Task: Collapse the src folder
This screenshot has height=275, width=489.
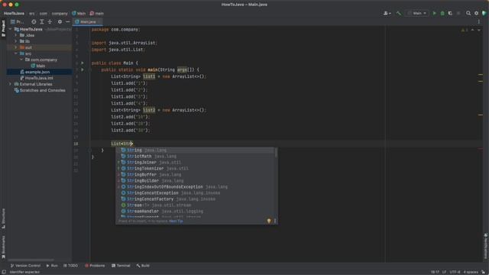Action: (x=16, y=53)
